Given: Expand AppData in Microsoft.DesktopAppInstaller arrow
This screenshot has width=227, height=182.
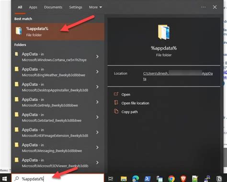Looking at the screenshot, I should (x=97, y=87).
